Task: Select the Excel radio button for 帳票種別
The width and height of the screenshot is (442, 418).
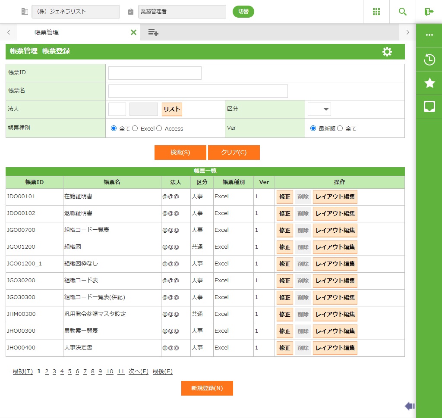Action: [x=135, y=128]
